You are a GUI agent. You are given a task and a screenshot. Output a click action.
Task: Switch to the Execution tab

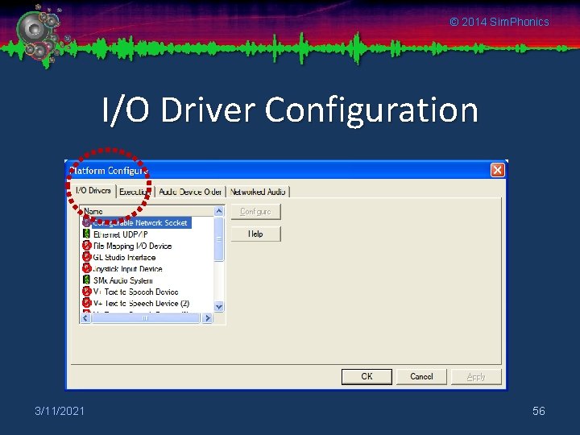135,192
